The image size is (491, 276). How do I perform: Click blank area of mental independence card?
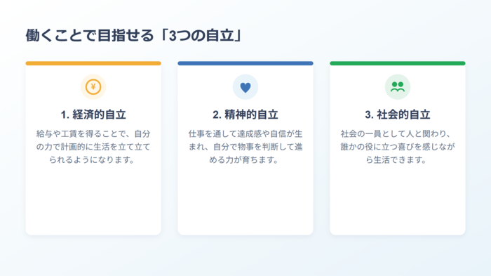[x=245, y=201]
